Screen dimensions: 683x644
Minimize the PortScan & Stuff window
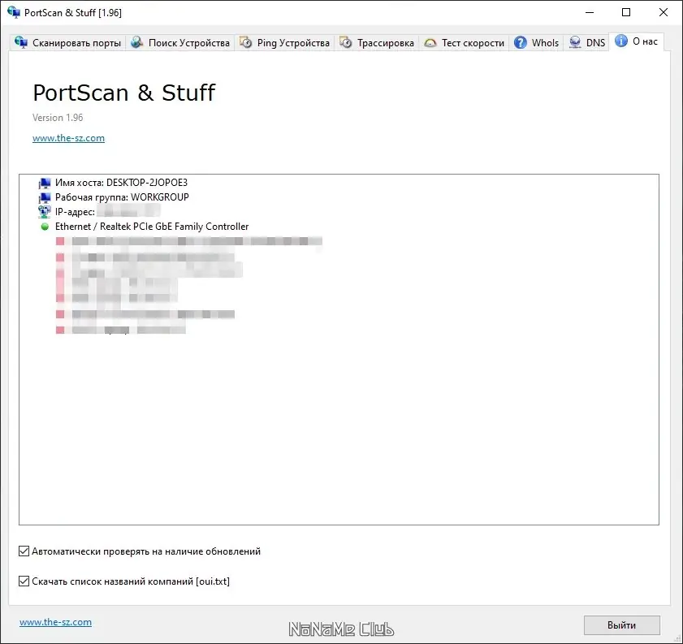(590, 12)
